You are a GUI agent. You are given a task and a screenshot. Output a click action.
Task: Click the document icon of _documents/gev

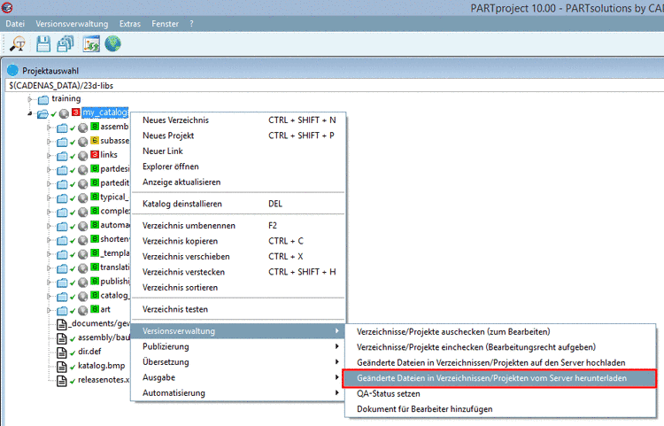62,324
